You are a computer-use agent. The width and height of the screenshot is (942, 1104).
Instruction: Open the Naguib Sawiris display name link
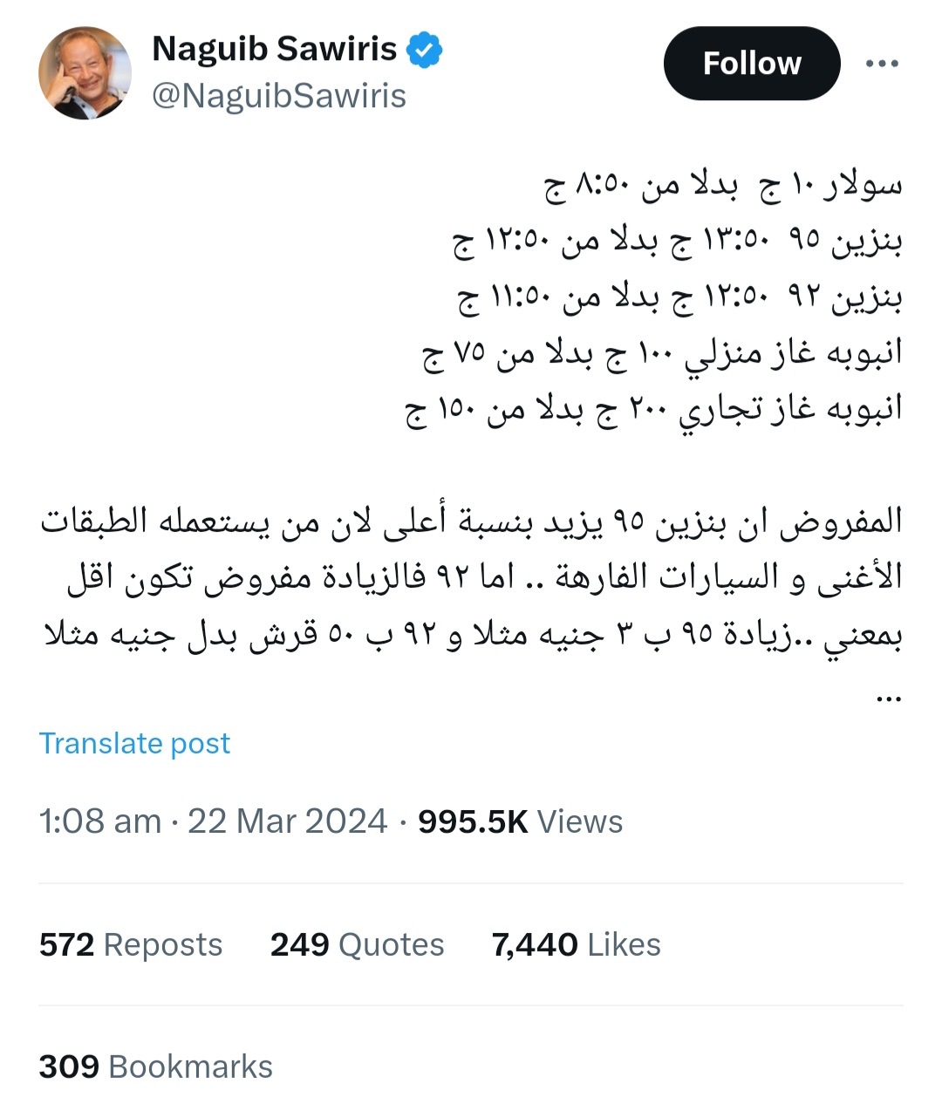[275, 50]
